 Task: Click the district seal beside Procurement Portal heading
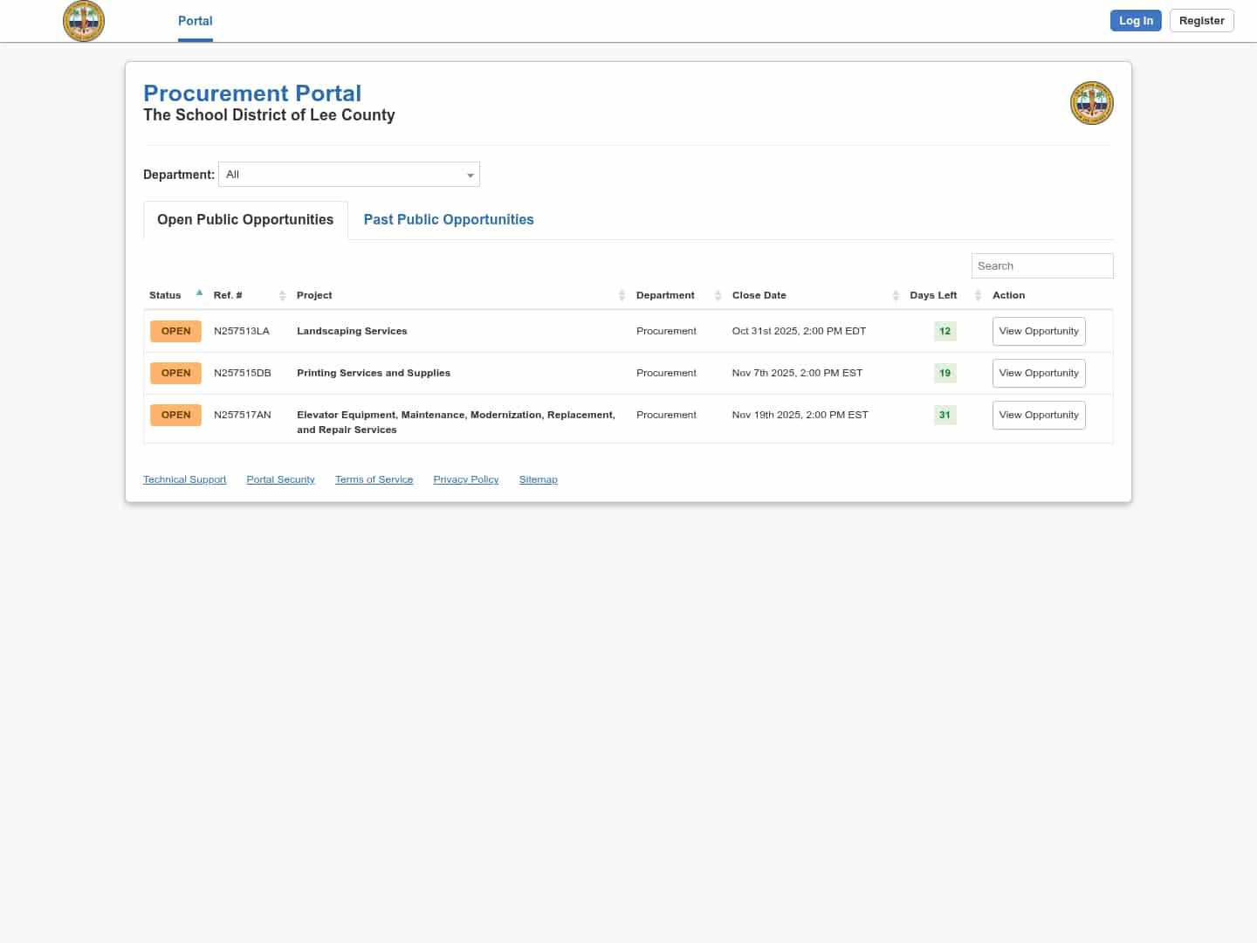1091,103
